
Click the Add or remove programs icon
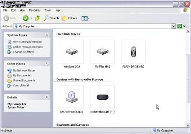pyautogui.click(x=9, y=47)
